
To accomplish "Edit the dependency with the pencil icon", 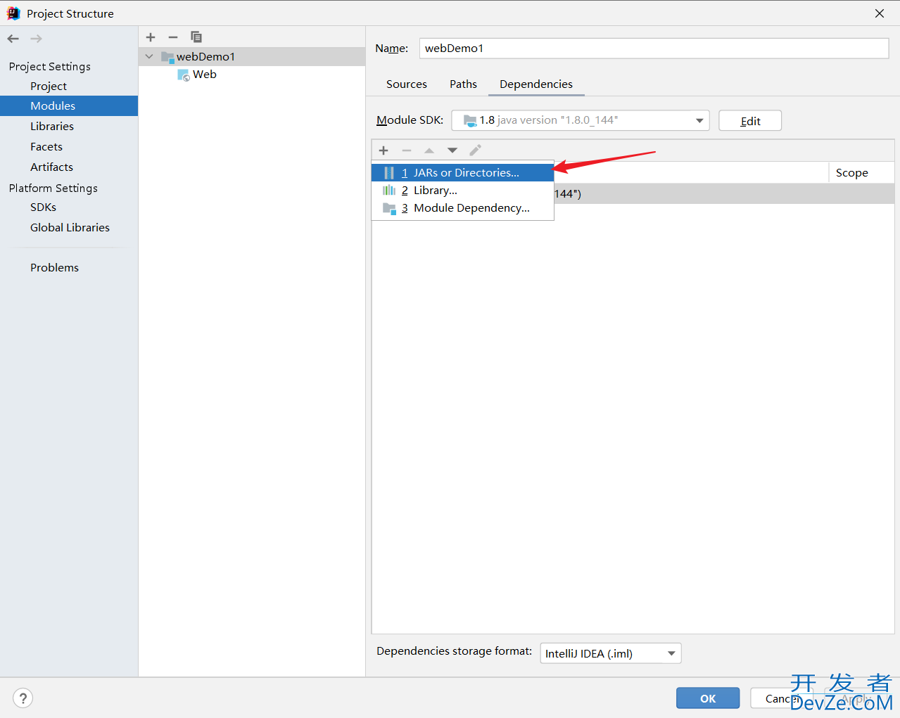I will click(476, 150).
